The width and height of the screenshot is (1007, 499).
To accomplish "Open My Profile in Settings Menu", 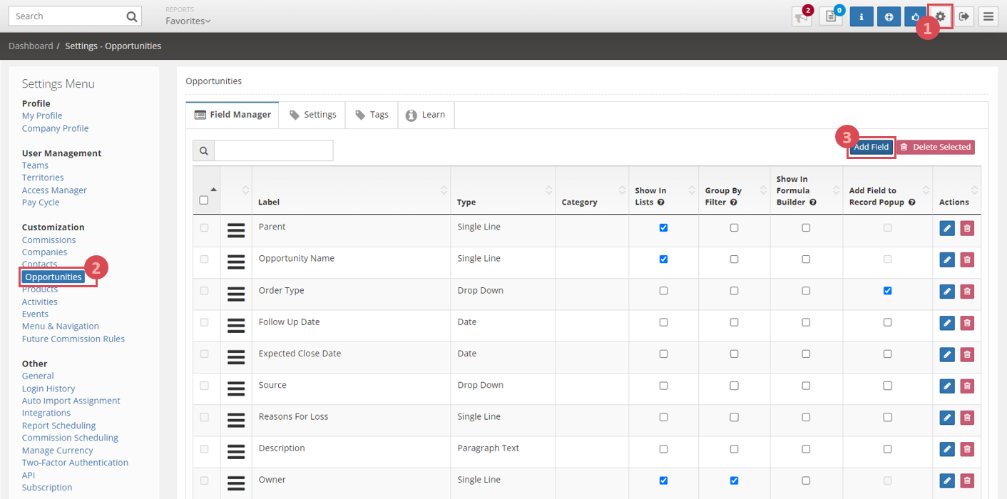I will click(x=42, y=115).
